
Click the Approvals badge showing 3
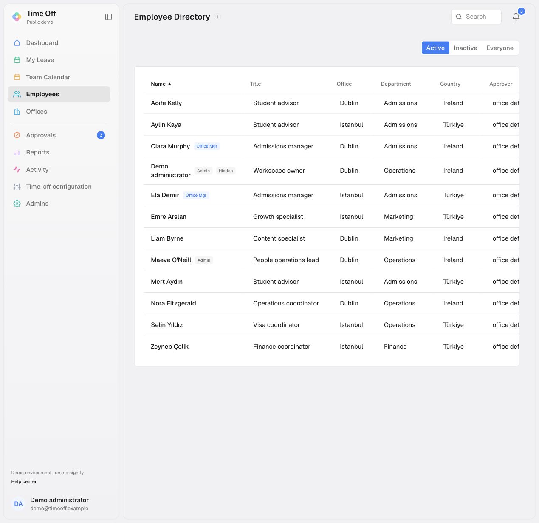[x=101, y=135]
